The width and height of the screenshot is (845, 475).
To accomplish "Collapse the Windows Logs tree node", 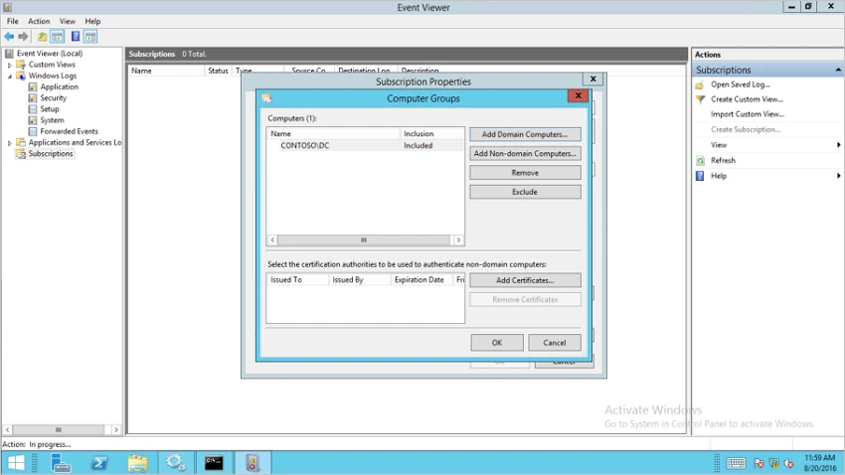I will (x=10, y=77).
